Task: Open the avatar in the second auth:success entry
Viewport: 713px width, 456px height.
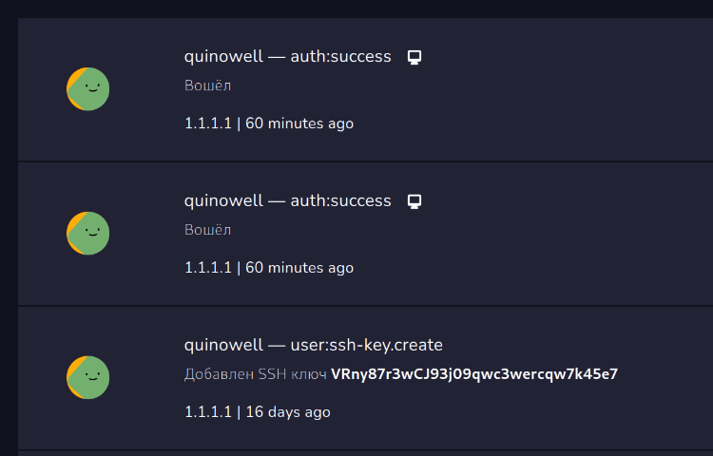Action: (87, 233)
